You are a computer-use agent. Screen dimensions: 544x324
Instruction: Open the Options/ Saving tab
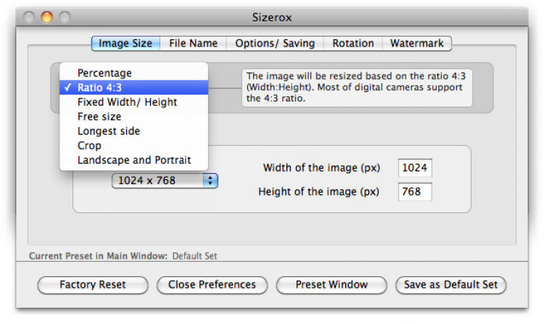[x=275, y=43]
